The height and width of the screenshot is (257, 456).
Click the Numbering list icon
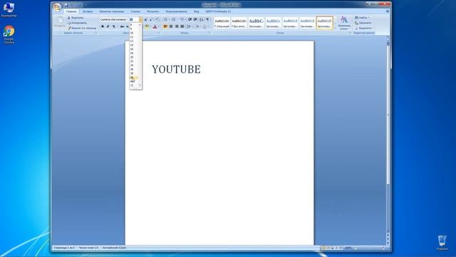[x=174, y=19]
